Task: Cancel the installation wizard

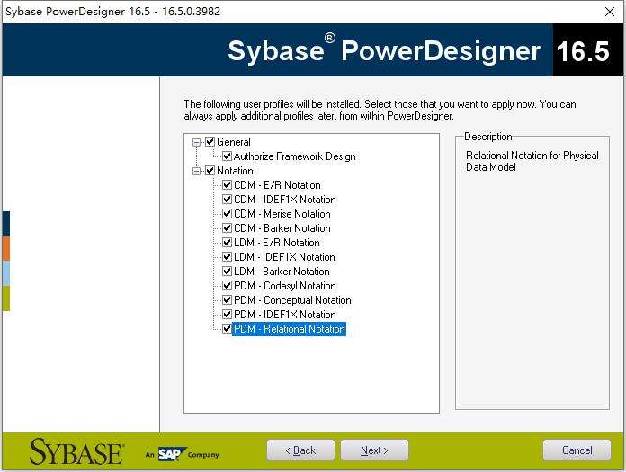Action: [577, 450]
